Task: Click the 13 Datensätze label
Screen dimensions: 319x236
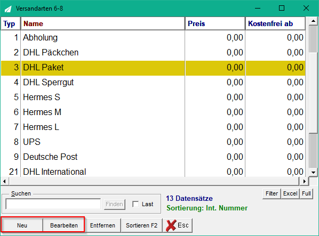Action: 189,198
